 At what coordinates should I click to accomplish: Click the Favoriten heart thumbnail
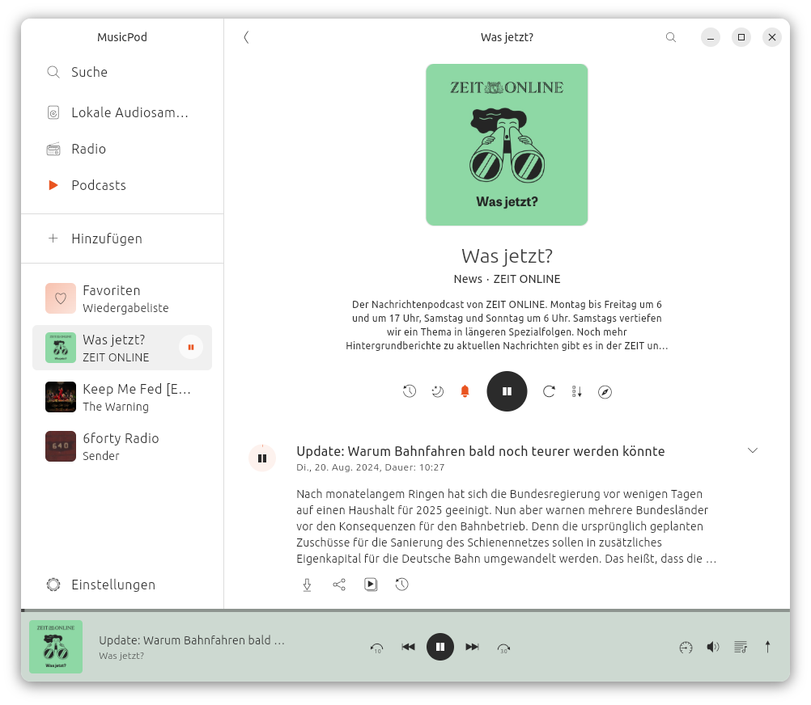[x=61, y=298]
